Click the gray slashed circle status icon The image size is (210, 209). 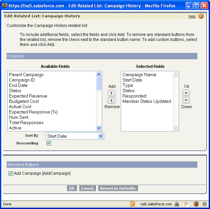click(x=205, y=204)
